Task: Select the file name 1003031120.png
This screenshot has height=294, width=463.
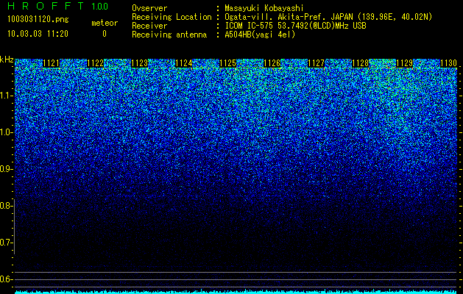Action: (x=38, y=19)
